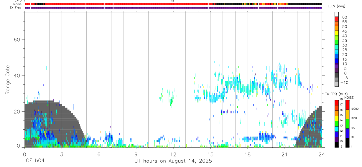This screenshot has height=167, width=362.
Task: Click the NOISE scale value '10000'
Action: (355, 109)
